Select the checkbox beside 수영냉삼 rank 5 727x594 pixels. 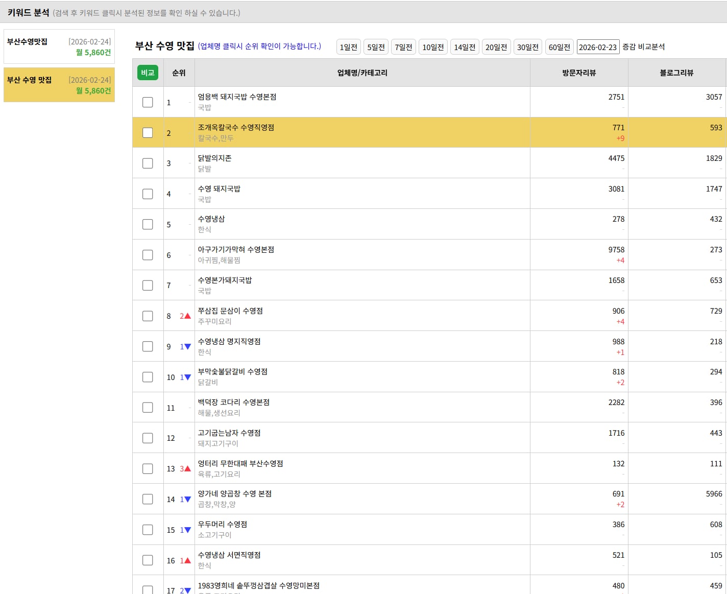pyautogui.click(x=148, y=224)
